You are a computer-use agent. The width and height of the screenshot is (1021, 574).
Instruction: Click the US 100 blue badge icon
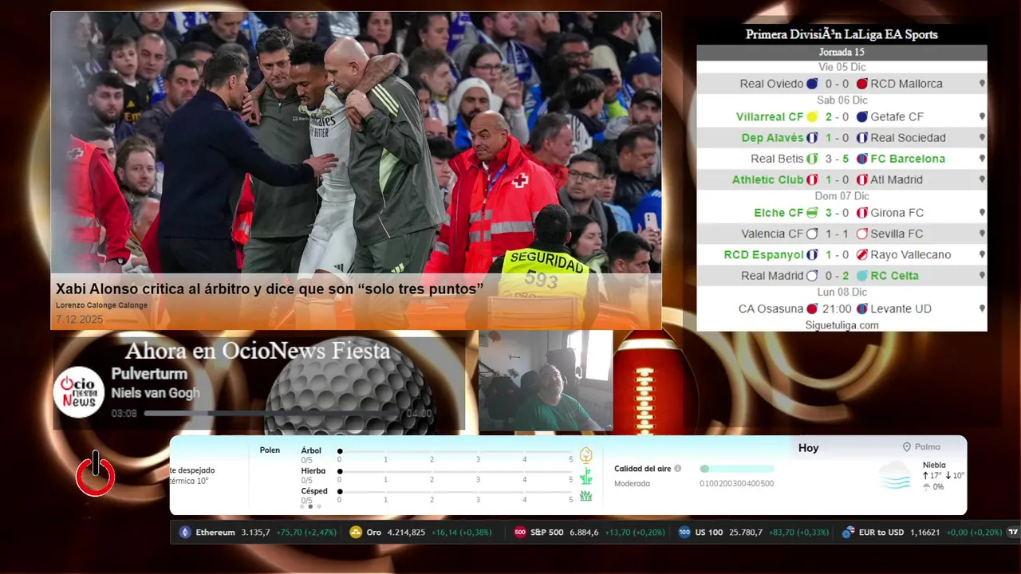coord(684,533)
